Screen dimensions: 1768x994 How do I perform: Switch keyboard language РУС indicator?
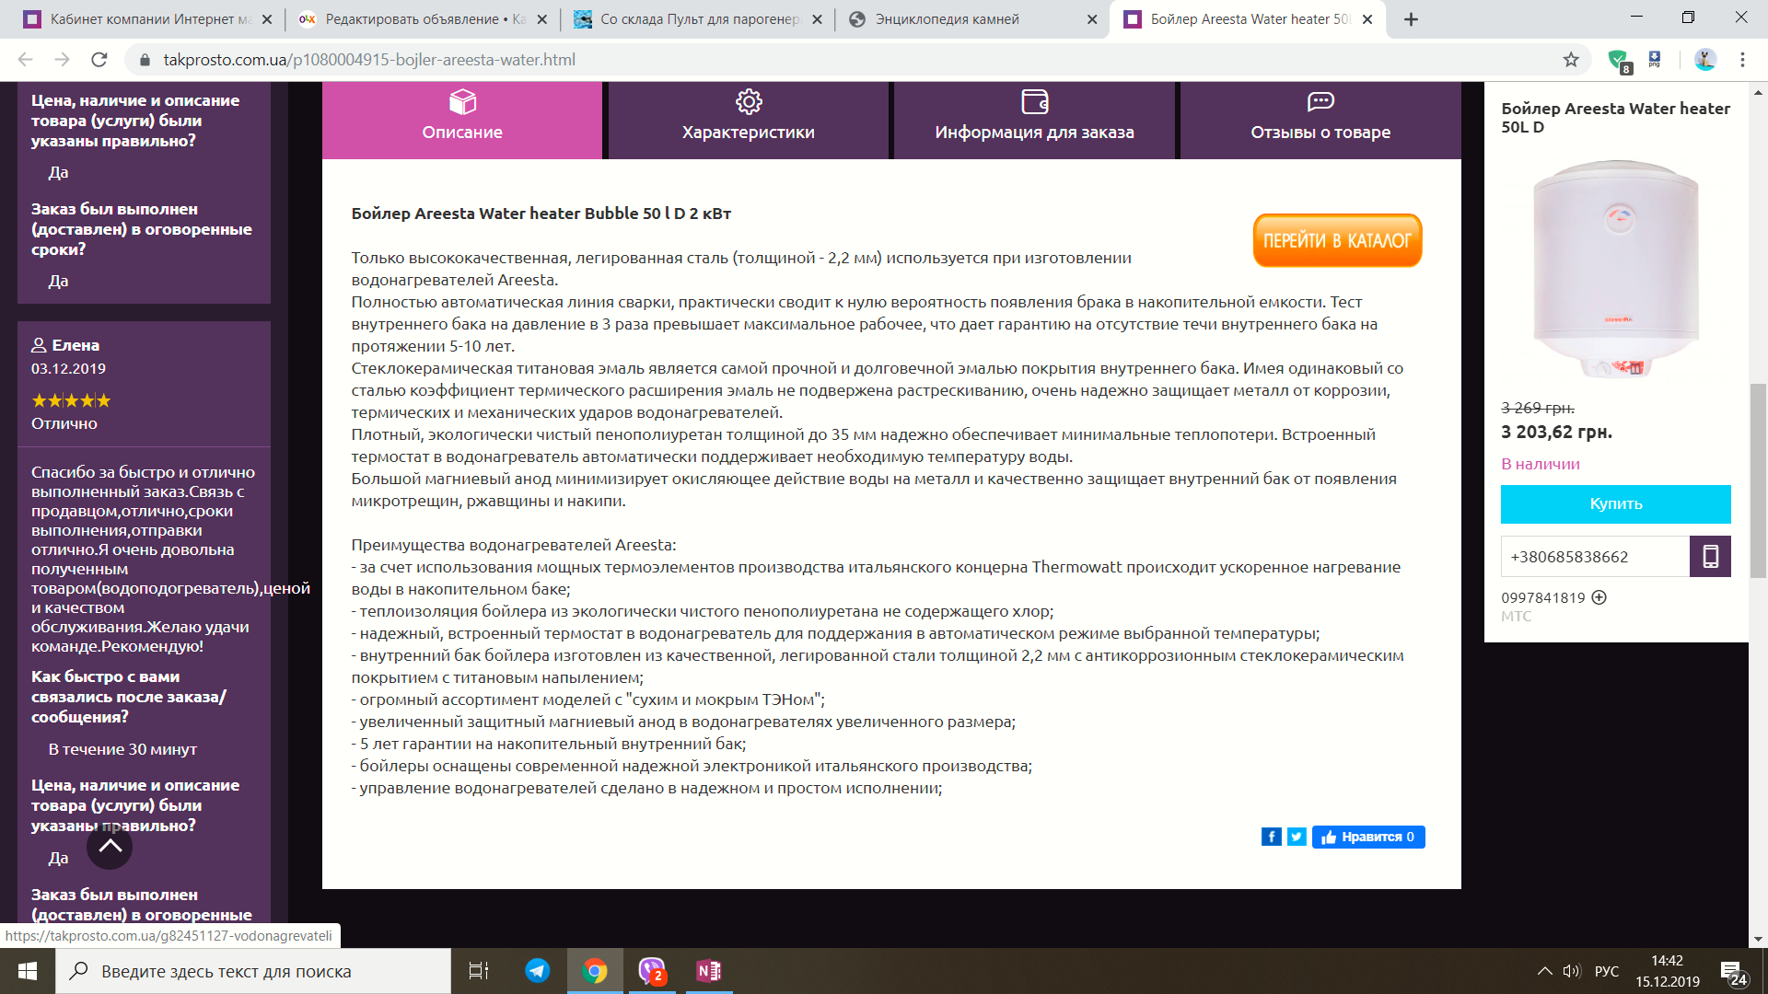point(1607,971)
